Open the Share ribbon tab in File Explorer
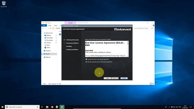This screenshot has height=109, width=194. coord(56,25)
